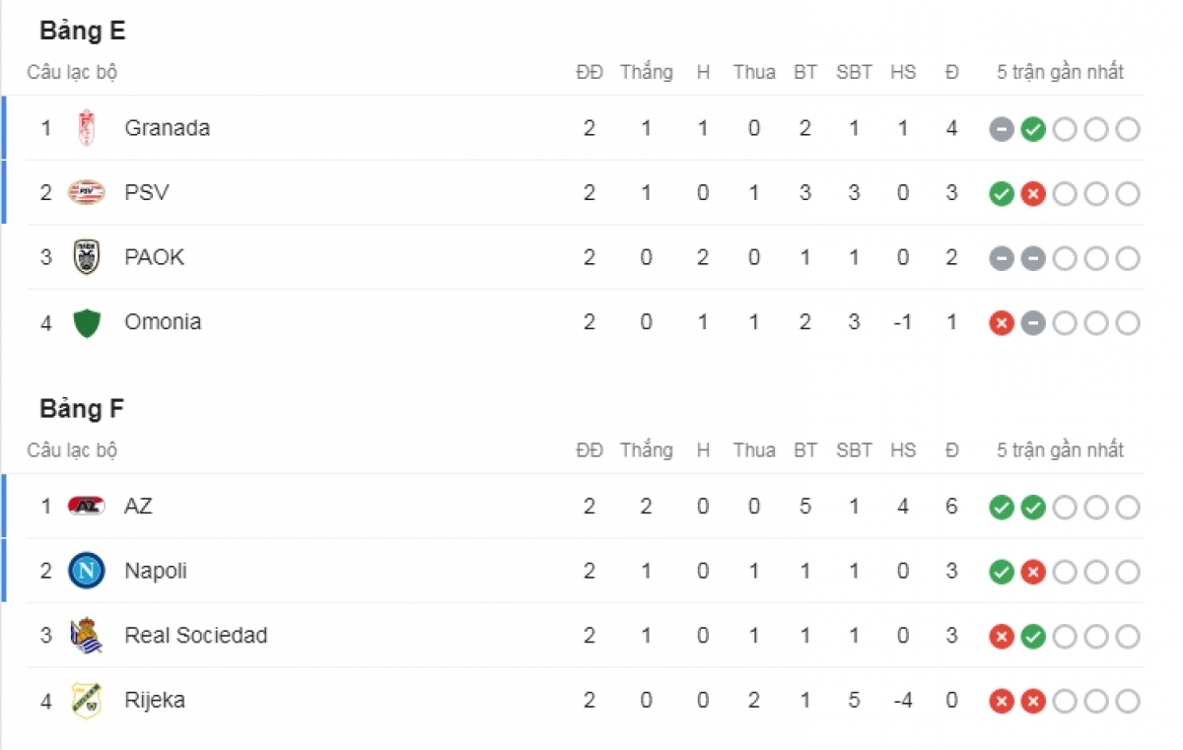Click the green Omonia shield icon
Image resolution: width=1183 pixels, height=750 pixels.
(87, 322)
